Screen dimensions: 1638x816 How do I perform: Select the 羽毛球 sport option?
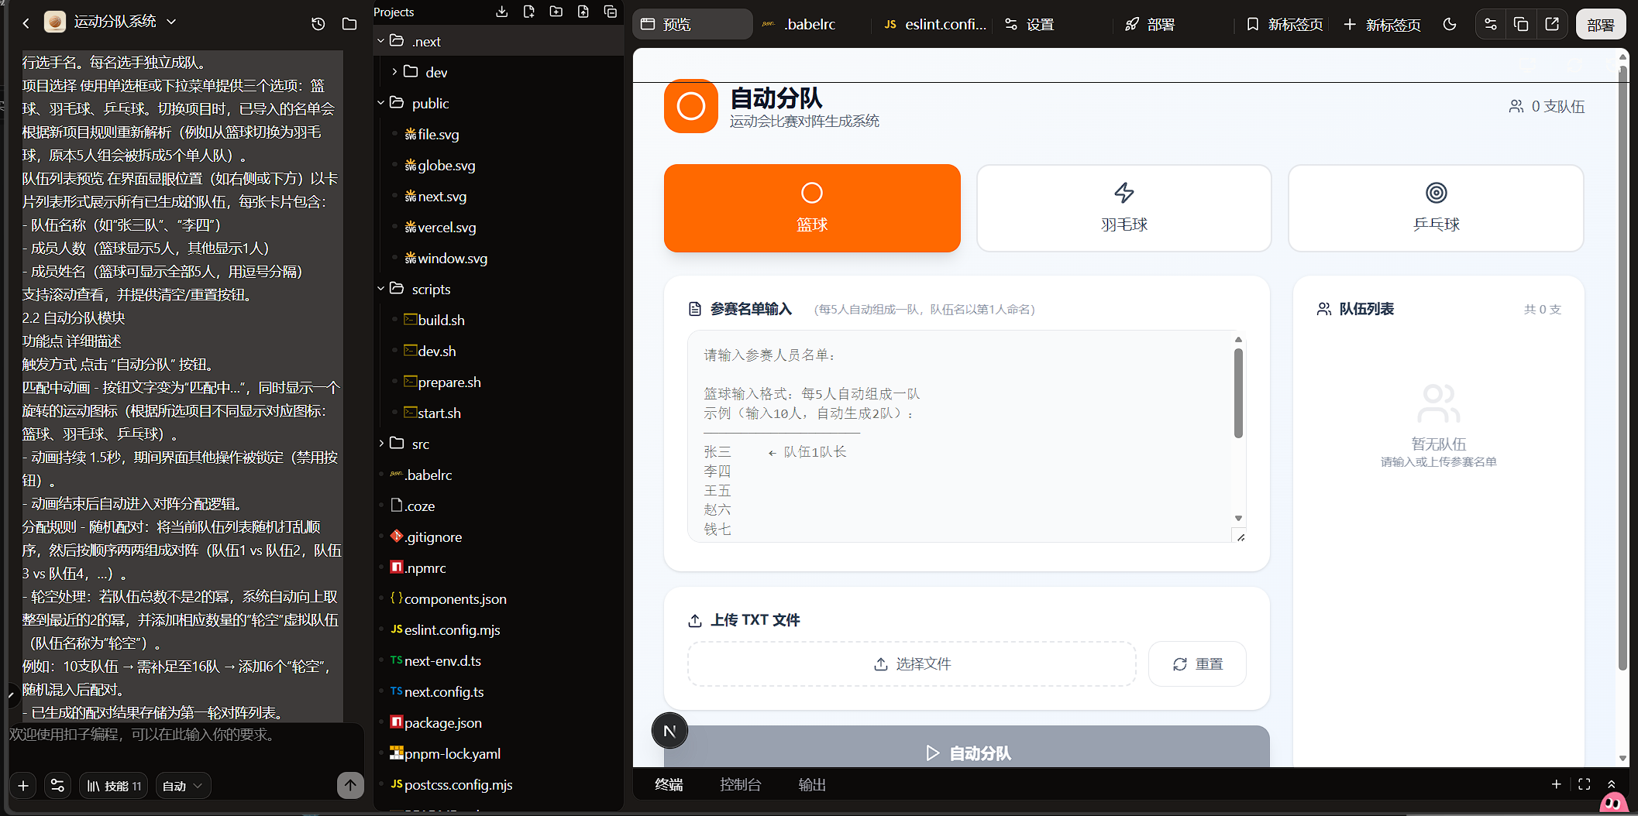[x=1124, y=208]
